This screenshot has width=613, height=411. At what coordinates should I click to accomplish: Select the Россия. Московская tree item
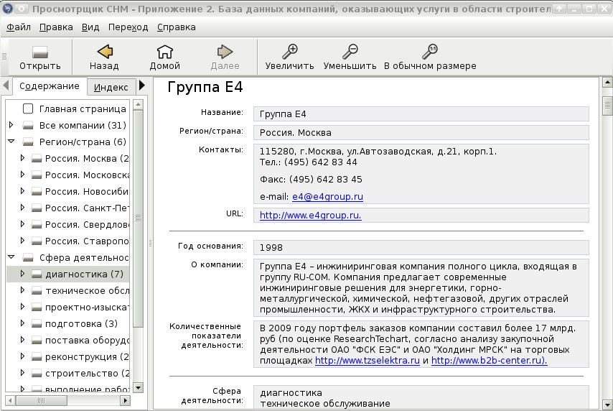click(x=87, y=175)
